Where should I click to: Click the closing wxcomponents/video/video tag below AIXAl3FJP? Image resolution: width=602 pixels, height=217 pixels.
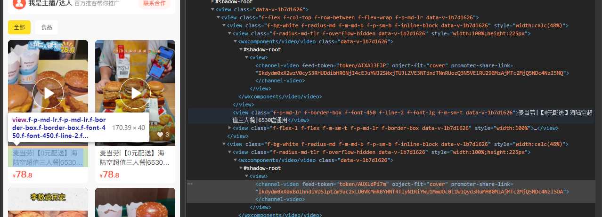[280, 96]
